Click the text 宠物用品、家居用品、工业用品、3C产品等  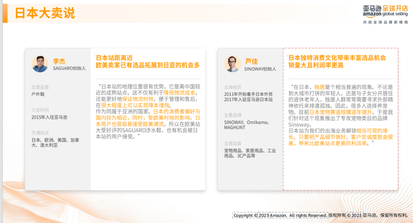[x=250, y=153]
